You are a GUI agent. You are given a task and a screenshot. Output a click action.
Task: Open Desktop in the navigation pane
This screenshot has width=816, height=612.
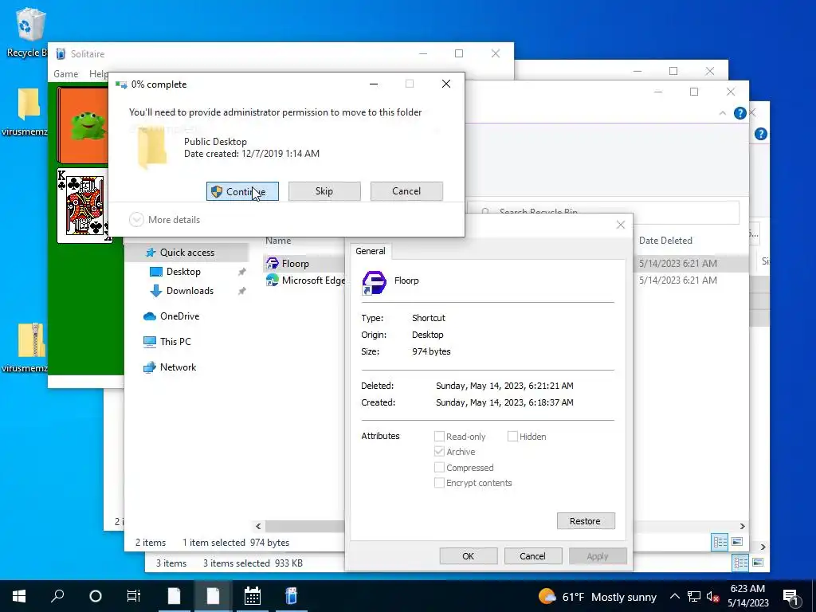click(183, 272)
